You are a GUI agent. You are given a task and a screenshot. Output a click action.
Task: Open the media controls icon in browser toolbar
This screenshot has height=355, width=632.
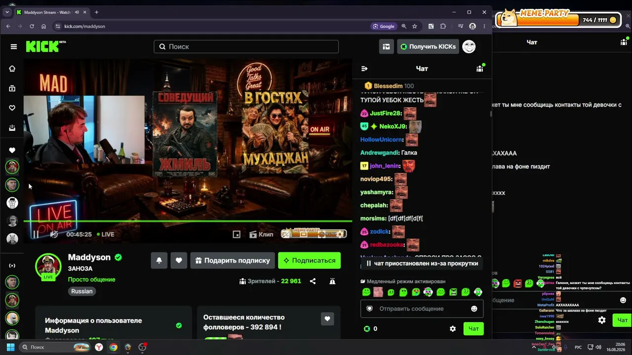461,26
